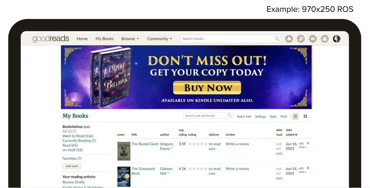Open the friend requests icon

324,39
